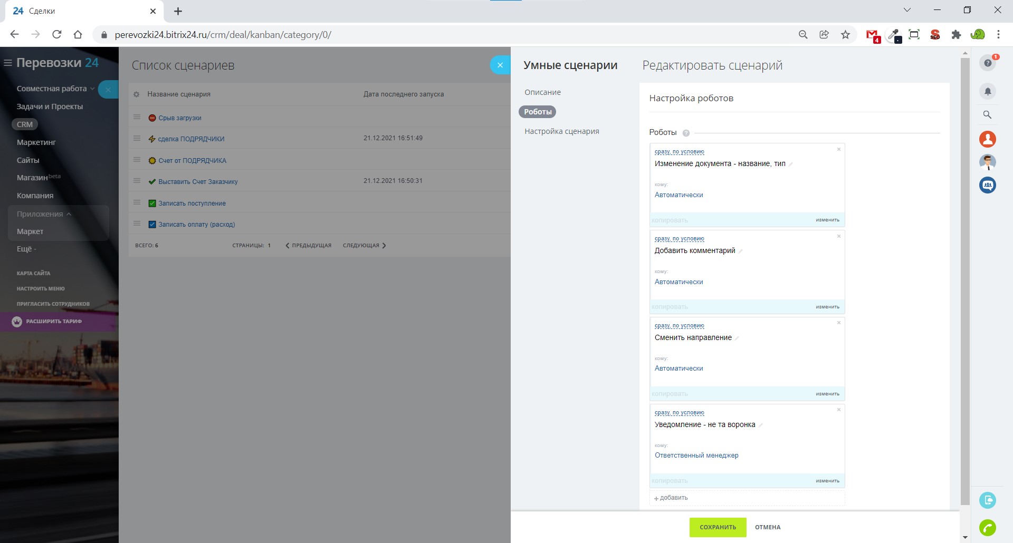Click the drag handle of Записать поступление row
The width and height of the screenshot is (1013, 543).
pos(137,202)
